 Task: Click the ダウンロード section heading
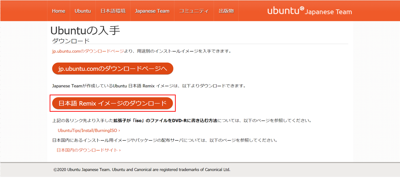[71, 41]
